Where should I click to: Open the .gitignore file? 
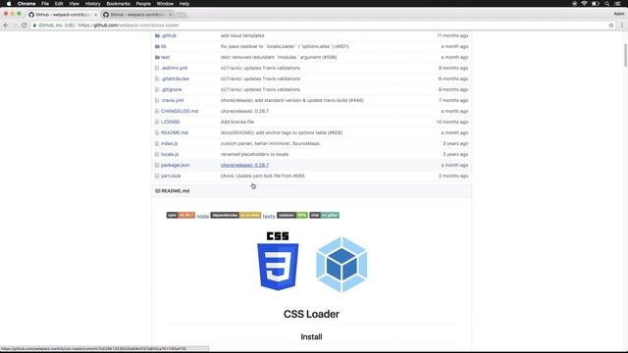coord(172,89)
